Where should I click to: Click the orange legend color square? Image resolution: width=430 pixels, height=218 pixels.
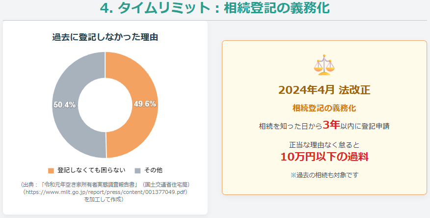[51, 170]
